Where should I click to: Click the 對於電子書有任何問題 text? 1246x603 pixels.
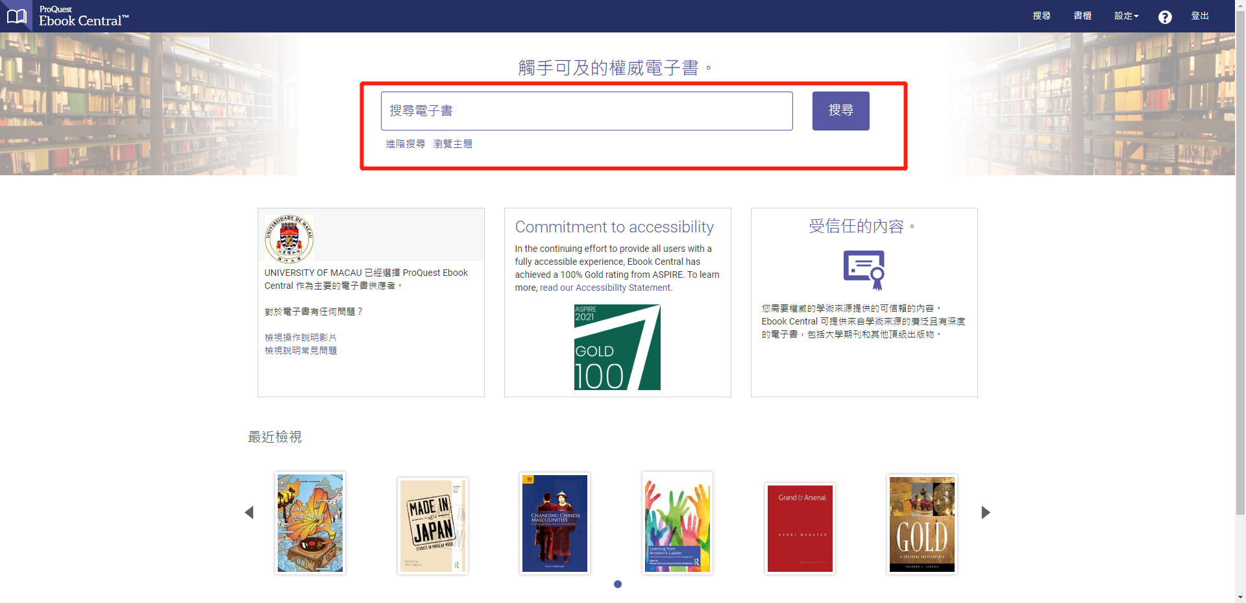(x=313, y=312)
